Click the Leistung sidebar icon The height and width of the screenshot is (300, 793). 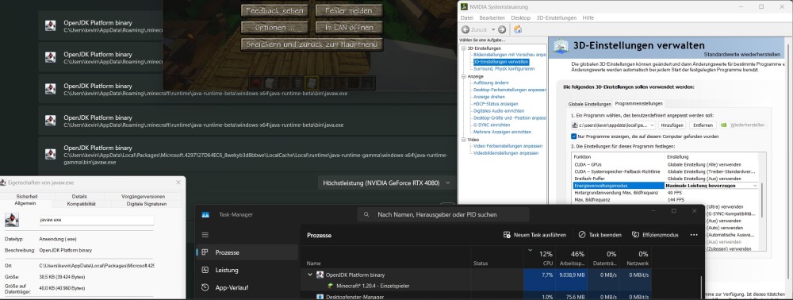pos(205,270)
